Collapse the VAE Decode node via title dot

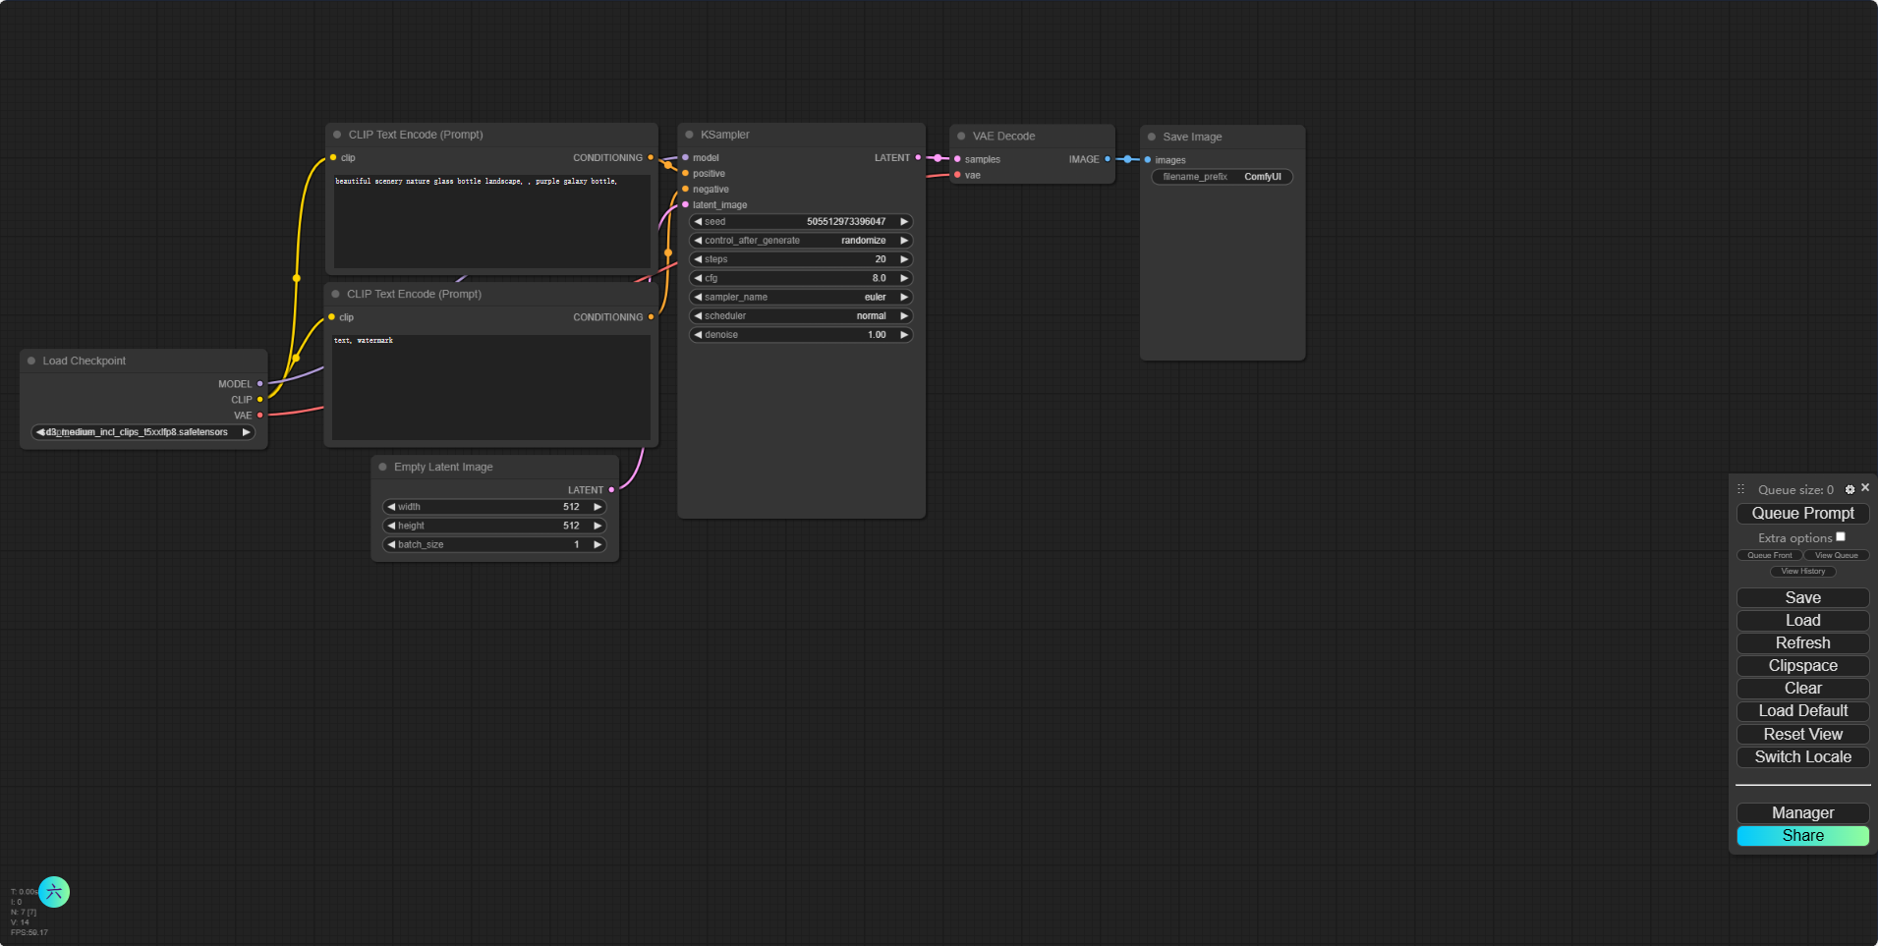click(961, 137)
